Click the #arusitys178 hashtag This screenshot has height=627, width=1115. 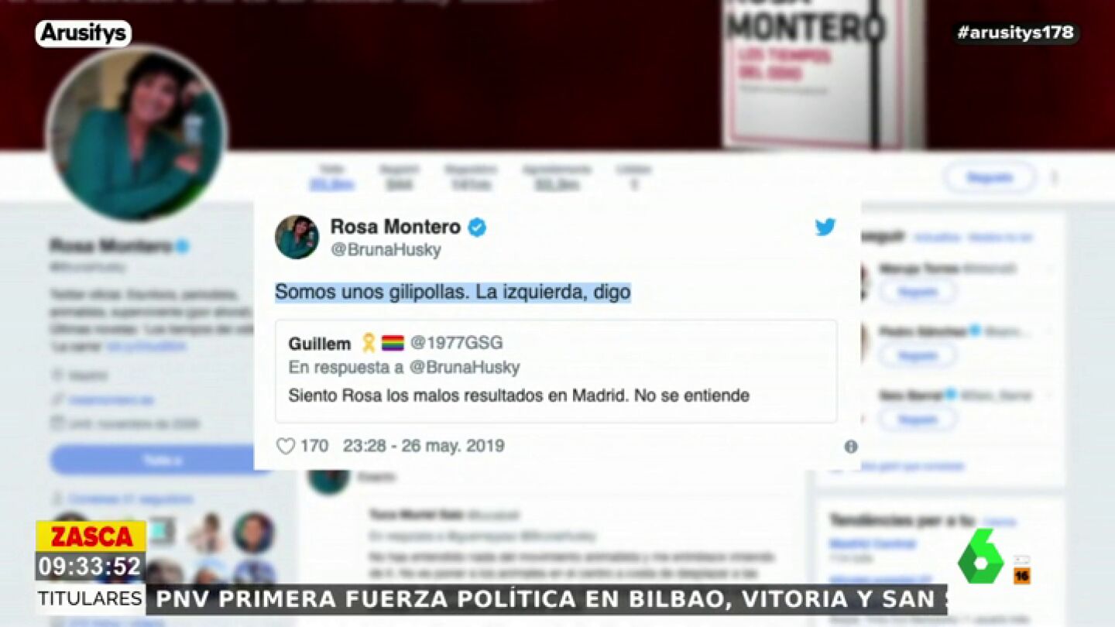[x=1015, y=33]
